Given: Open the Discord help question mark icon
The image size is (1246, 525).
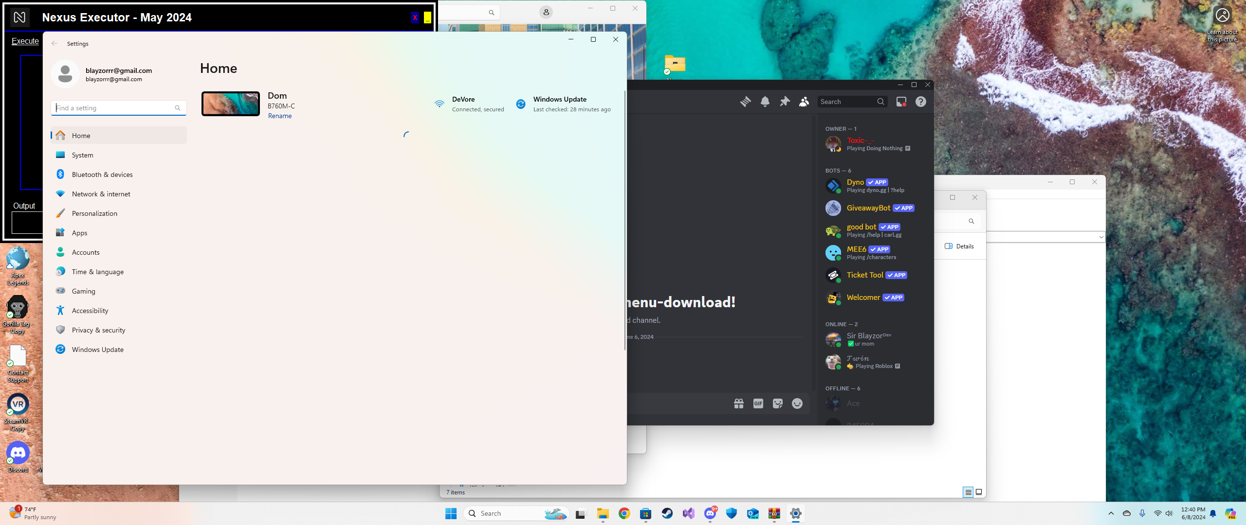Looking at the screenshot, I should click(x=921, y=102).
